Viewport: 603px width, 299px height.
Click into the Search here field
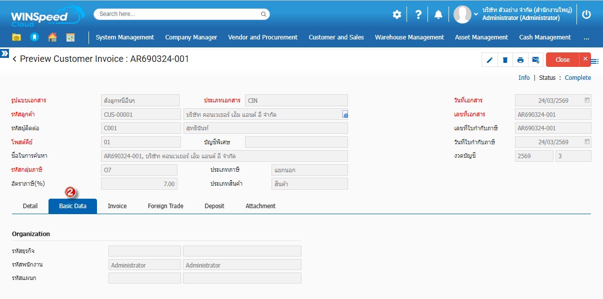point(177,14)
